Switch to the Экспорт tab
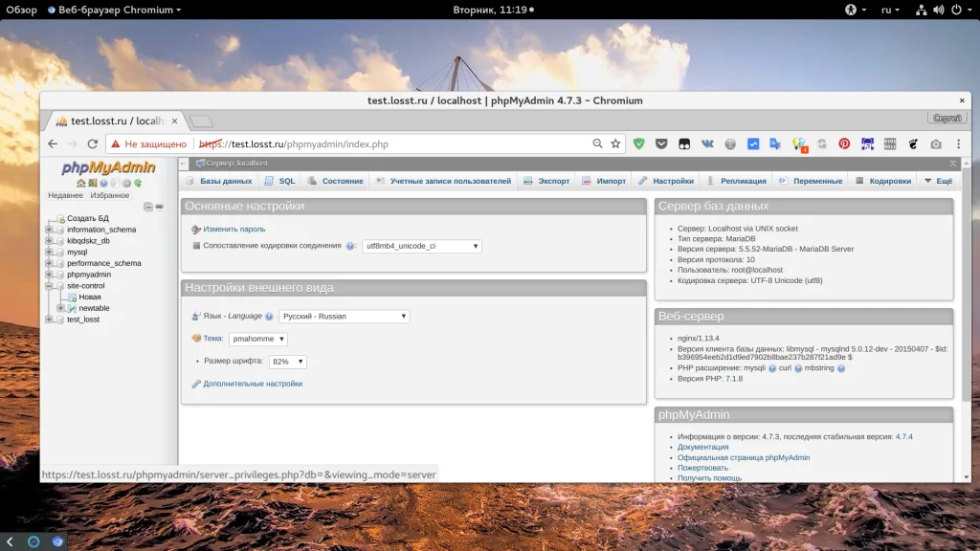Screen dimensions: 980x551 pyautogui.click(x=546, y=181)
